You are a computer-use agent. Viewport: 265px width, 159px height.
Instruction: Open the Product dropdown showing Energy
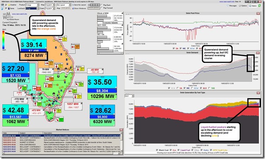pos(32,5)
